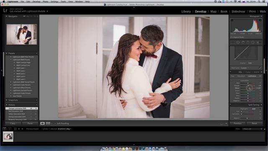Select the Graduated Filter tool
The height and width of the screenshot is (151, 268).
(x=248, y=42)
